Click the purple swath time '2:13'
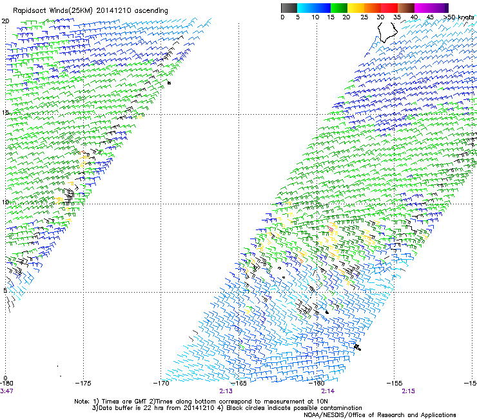Viewport: 477px width, 419px height. [x=226, y=391]
